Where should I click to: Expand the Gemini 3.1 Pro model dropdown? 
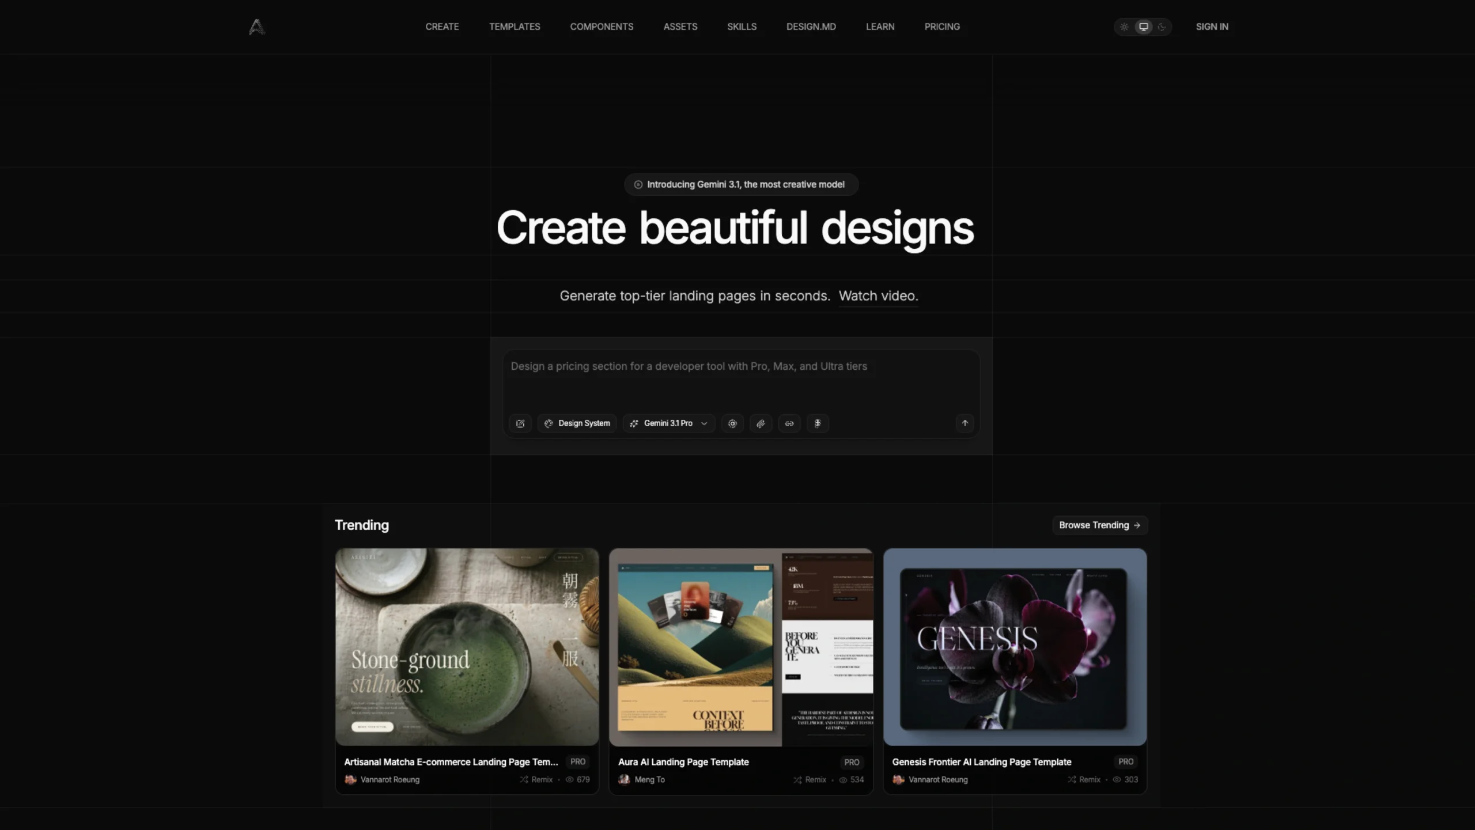pyautogui.click(x=669, y=423)
